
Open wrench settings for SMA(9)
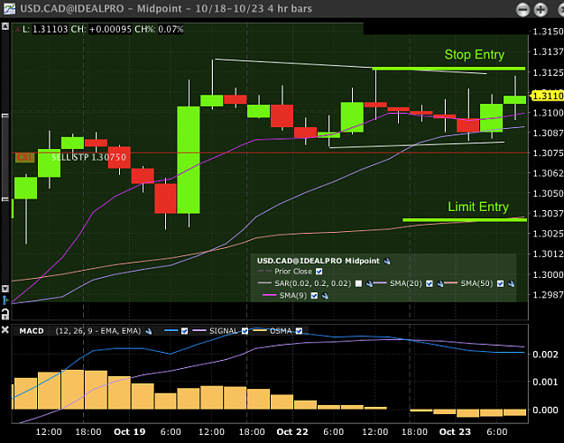[x=325, y=296]
